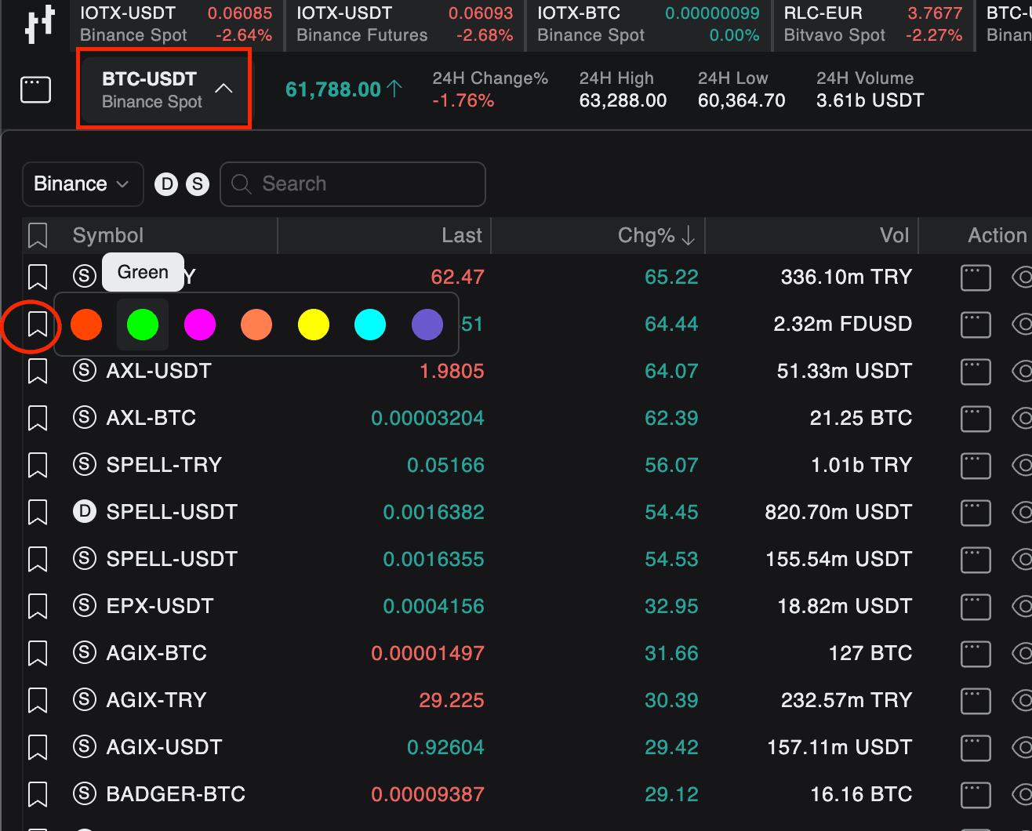The image size is (1032, 831).
Task: Toggle the watch eye for the 336.10m TRY row
Action: [x=1022, y=278]
